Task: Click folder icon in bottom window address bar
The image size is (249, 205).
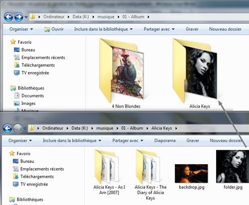Action: click(31, 128)
